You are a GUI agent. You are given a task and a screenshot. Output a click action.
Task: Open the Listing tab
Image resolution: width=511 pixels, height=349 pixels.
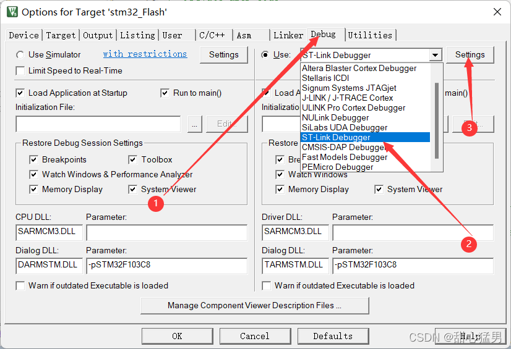(137, 35)
